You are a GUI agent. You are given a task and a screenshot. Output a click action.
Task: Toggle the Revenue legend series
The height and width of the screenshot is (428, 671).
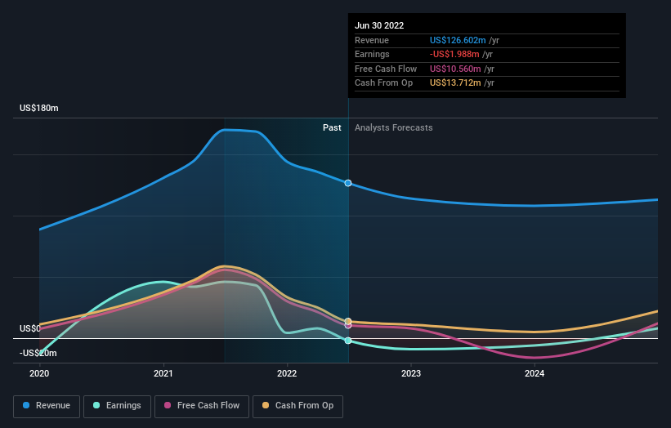(47, 406)
